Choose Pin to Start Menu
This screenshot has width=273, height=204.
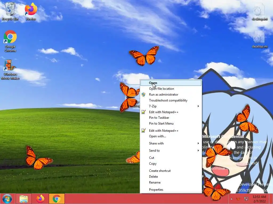(171, 124)
